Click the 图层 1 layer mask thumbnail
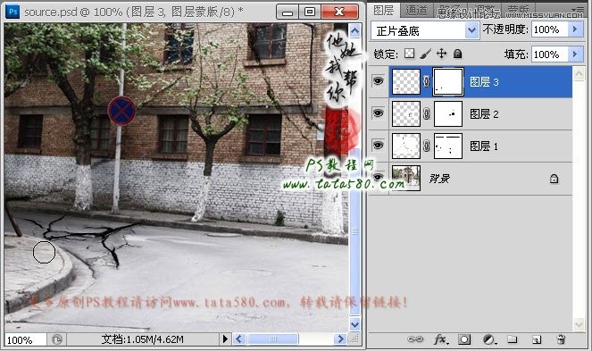 (x=448, y=146)
